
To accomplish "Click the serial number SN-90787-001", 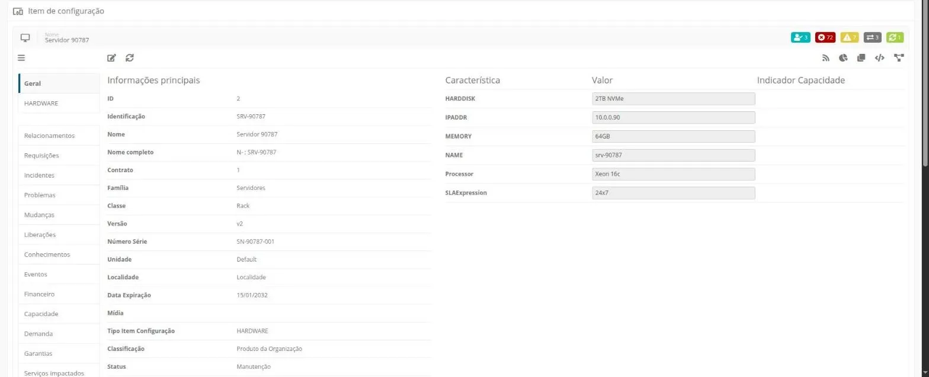I will pyautogui.click(x=255, y=241).
